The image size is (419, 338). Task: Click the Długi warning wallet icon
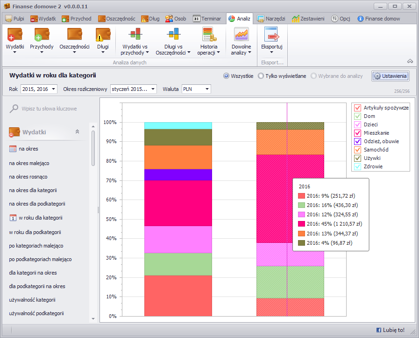point(103,35)
